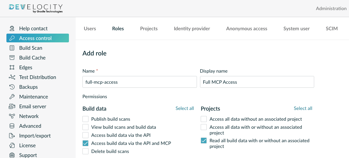
Task: Select the Roles tab
Action: click(x=118, y=29)
